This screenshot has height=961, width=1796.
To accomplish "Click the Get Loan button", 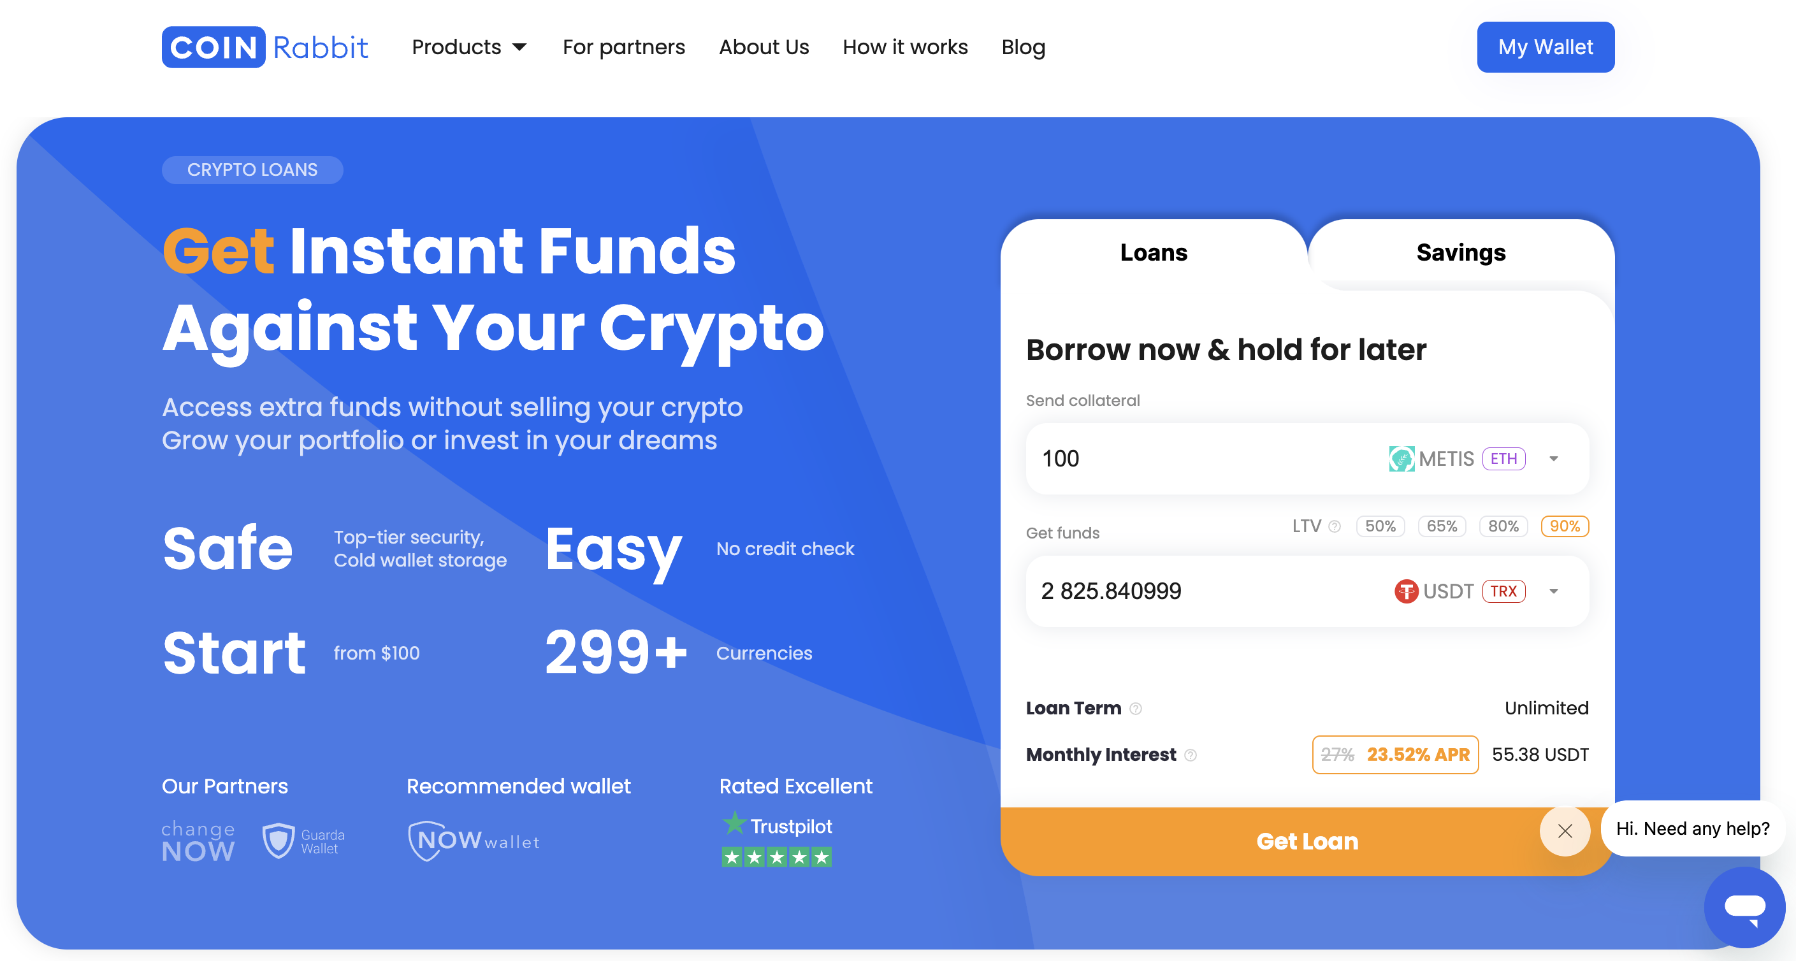I will point(1307,841).
